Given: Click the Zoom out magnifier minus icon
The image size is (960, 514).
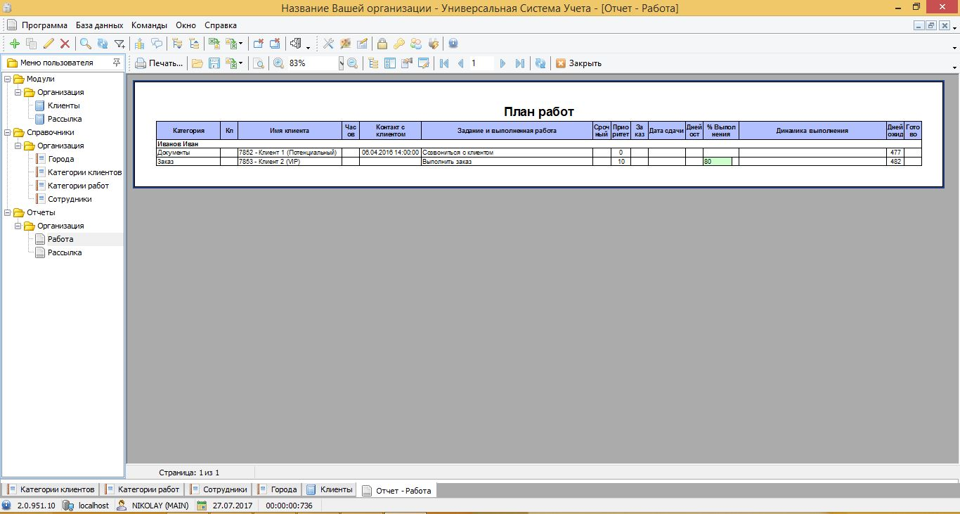Looking at the screenshot, I should pos(352,63).
